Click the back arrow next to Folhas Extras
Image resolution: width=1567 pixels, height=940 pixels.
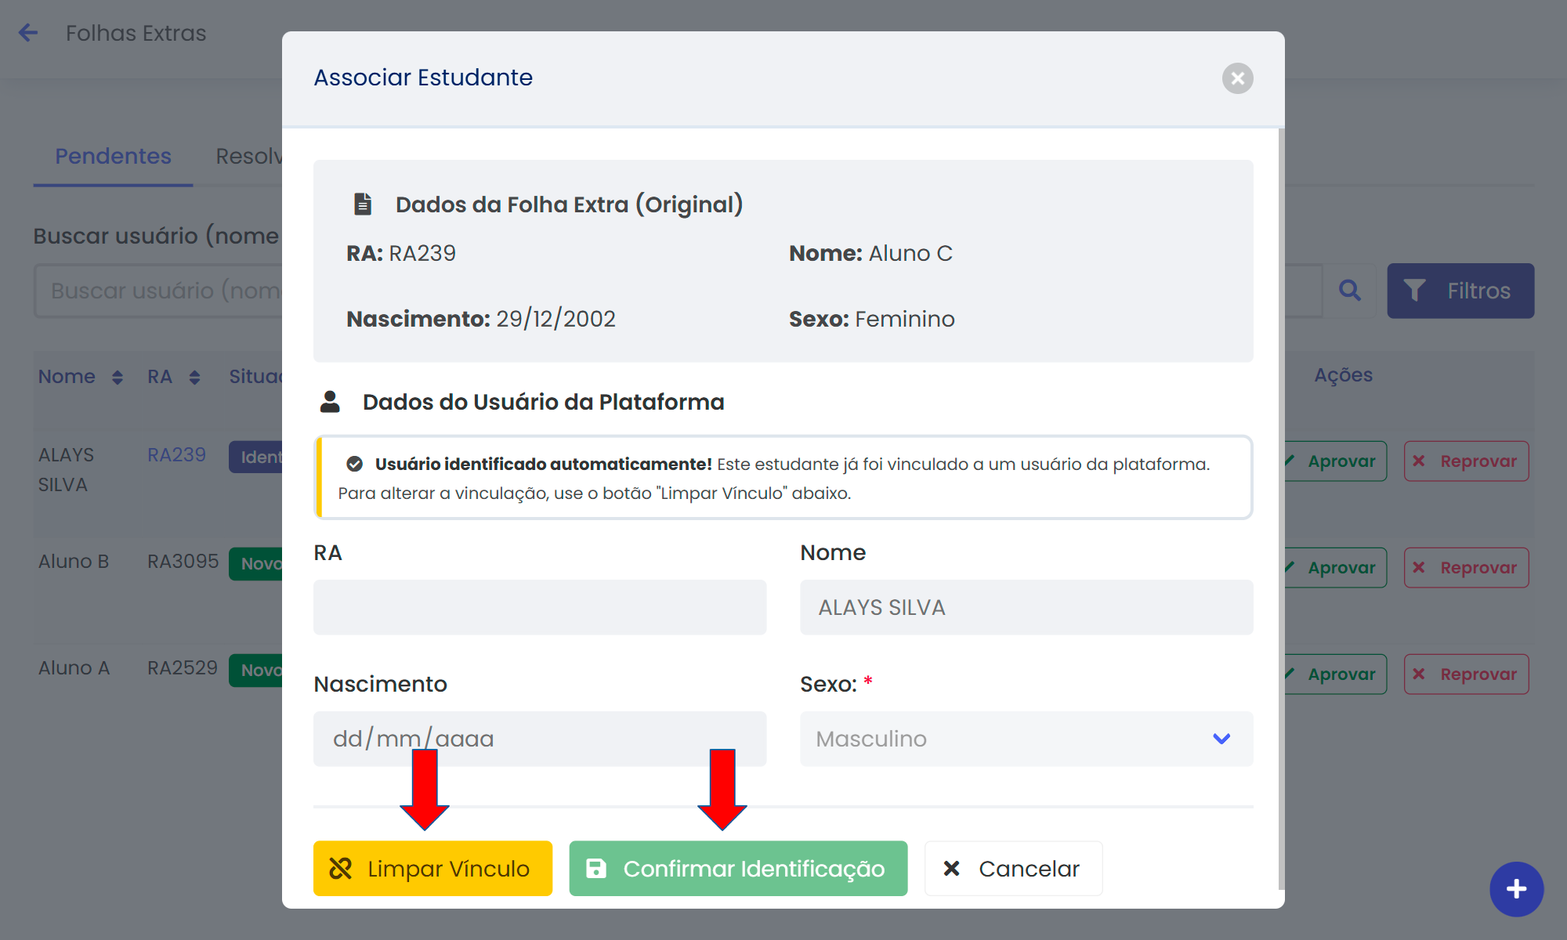coord(28,33)
